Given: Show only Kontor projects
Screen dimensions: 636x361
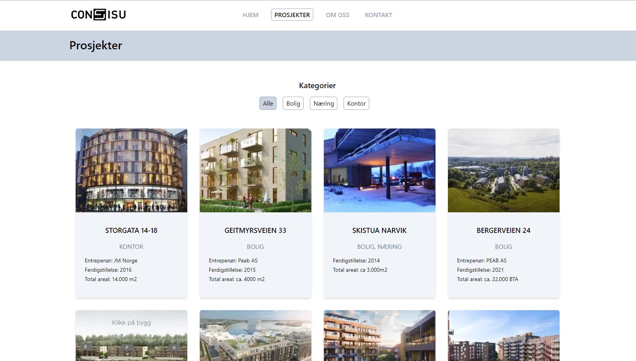Looking at the screenshot, I should coord(356,103).
